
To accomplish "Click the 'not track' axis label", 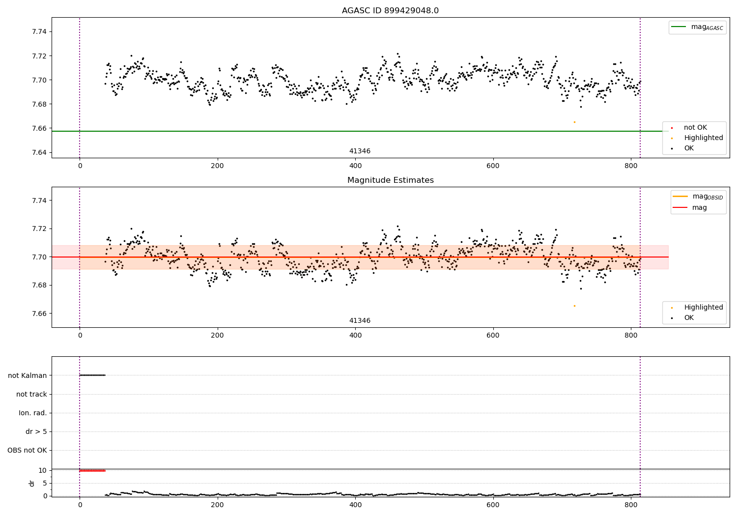I will (31, 394).
